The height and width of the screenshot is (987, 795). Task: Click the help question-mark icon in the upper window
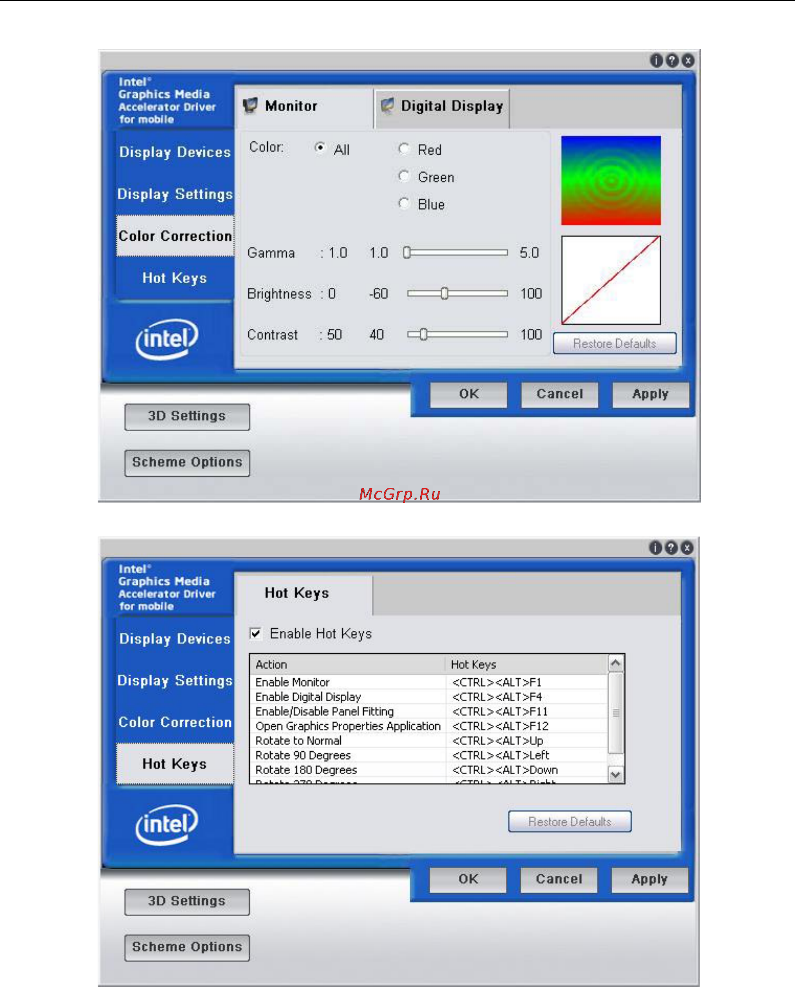pos(672,60)
